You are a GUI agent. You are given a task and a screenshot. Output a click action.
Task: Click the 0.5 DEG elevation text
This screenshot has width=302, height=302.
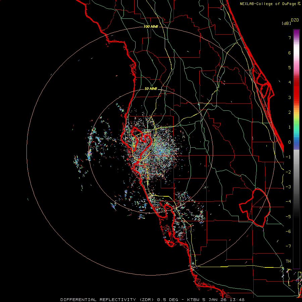(x=167, y=300)
